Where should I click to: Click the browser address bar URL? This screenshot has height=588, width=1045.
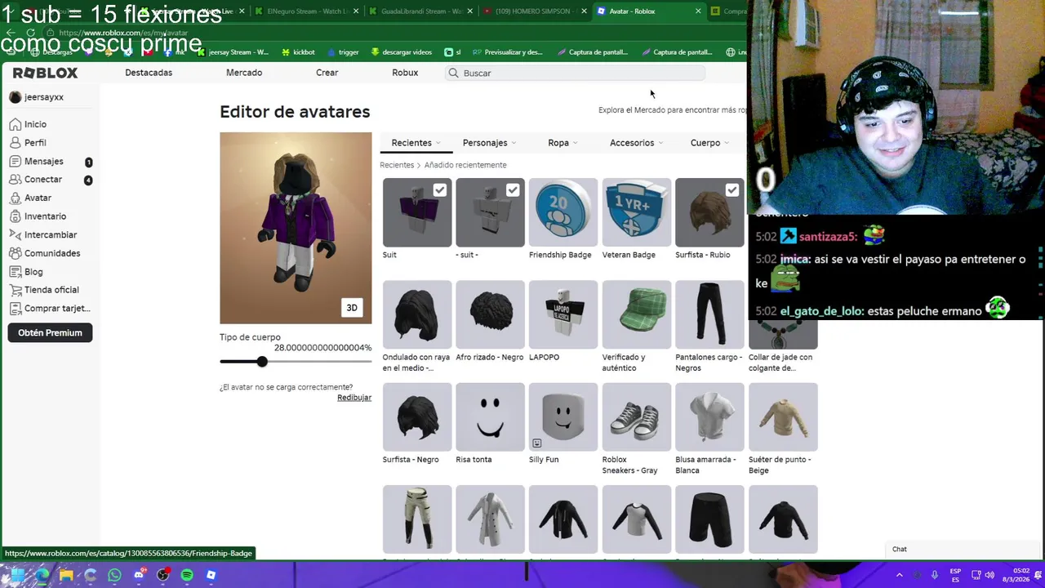pos(123,33)
